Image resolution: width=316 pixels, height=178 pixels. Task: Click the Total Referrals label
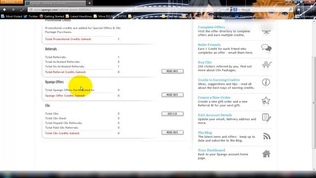pyautogui.click(x=55, y=57)
